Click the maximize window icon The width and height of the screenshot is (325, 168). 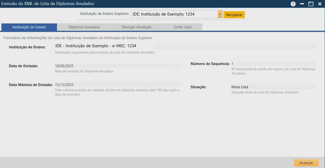[310, 4]
